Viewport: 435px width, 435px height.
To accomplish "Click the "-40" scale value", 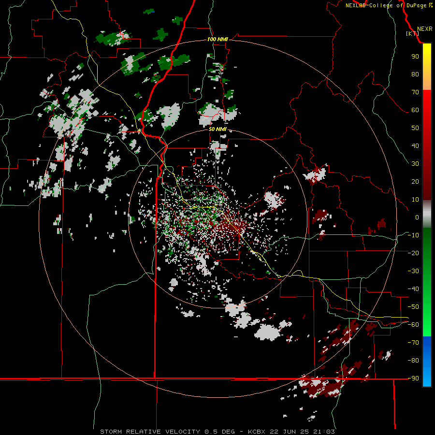I will pos(413,289).
